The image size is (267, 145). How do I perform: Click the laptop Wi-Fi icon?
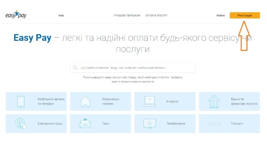click(150, 101)
